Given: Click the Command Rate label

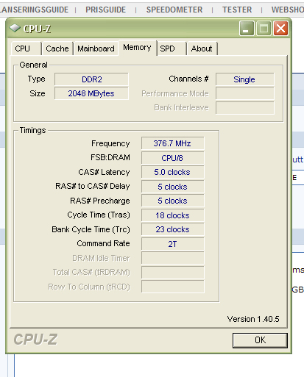Looking at the screenshot, I should point(103,243).
